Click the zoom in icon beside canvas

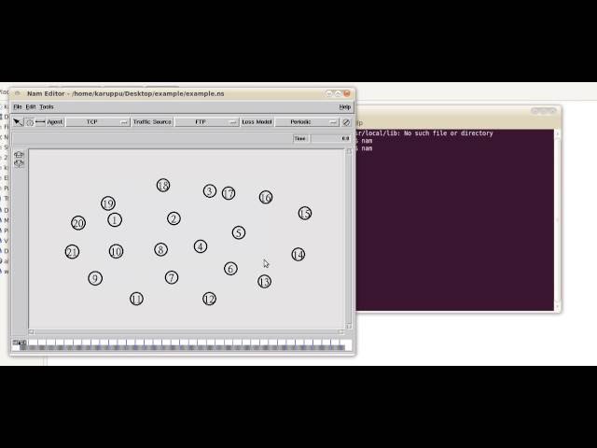pos(19,154)
